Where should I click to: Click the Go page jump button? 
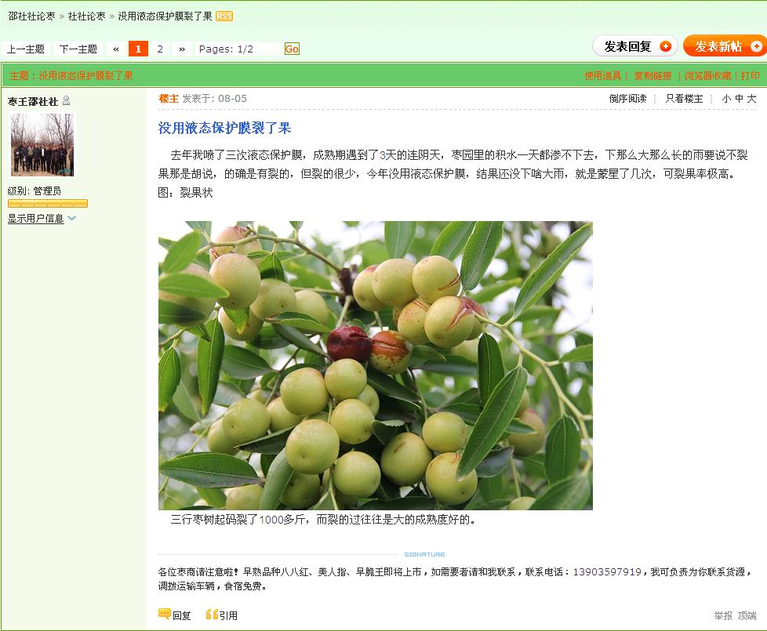[292, 49]
